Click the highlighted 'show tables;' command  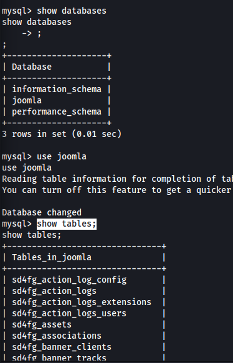tap(67, 224)
